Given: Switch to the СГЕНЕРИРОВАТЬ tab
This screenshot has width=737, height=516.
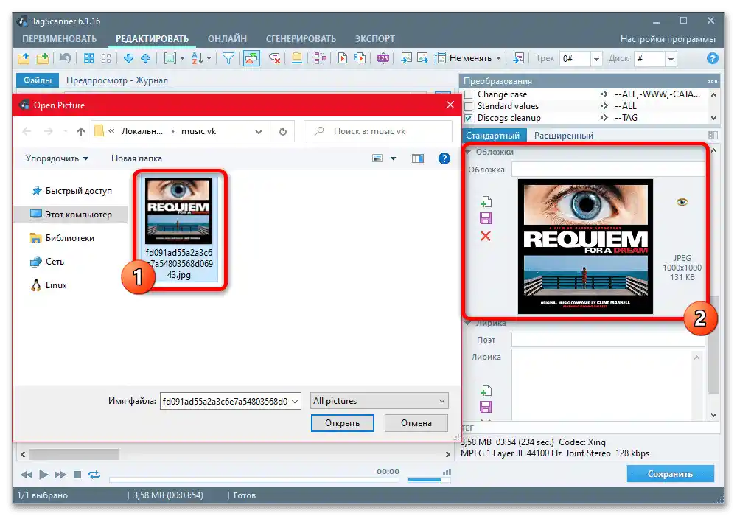Looking at the screenshot, I should tap(301, 39).
